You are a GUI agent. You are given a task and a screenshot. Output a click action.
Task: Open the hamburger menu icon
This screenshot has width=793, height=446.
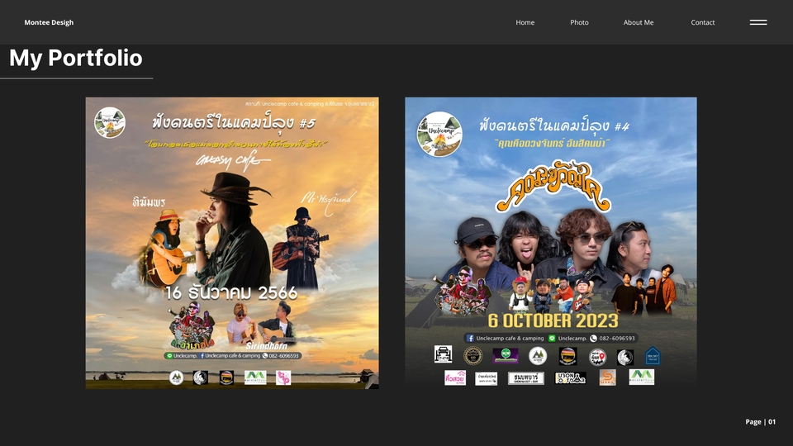tap(758, 22)
